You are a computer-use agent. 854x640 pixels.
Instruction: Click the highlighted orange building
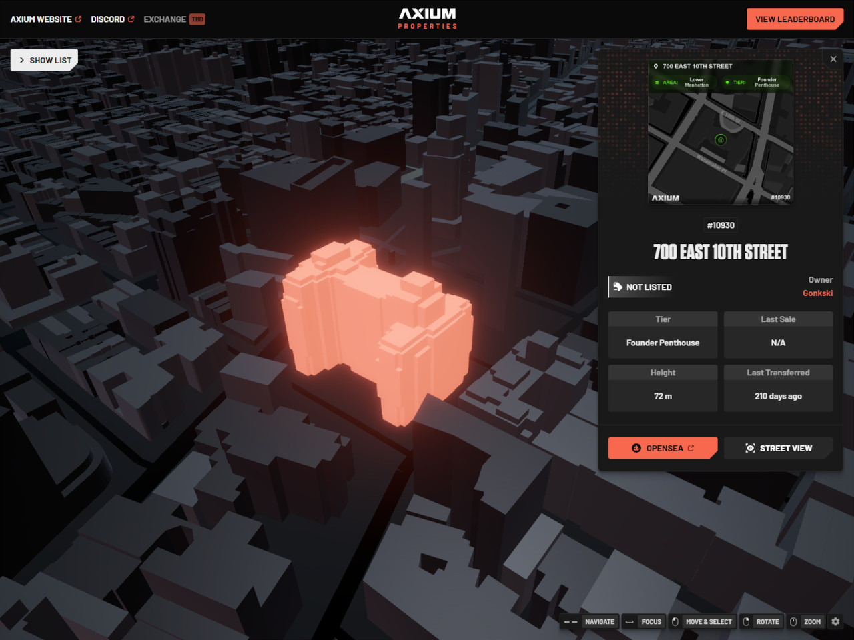coord(374,327)
